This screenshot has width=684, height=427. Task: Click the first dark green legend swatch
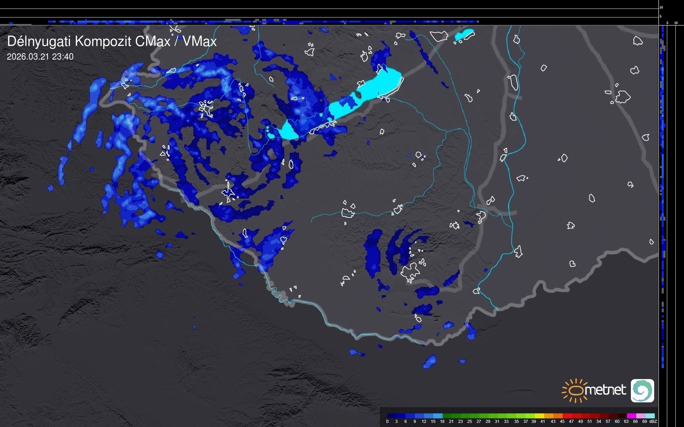coord(447,416)
